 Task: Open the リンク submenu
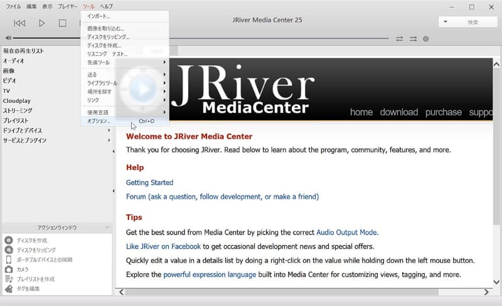point(125,100)
